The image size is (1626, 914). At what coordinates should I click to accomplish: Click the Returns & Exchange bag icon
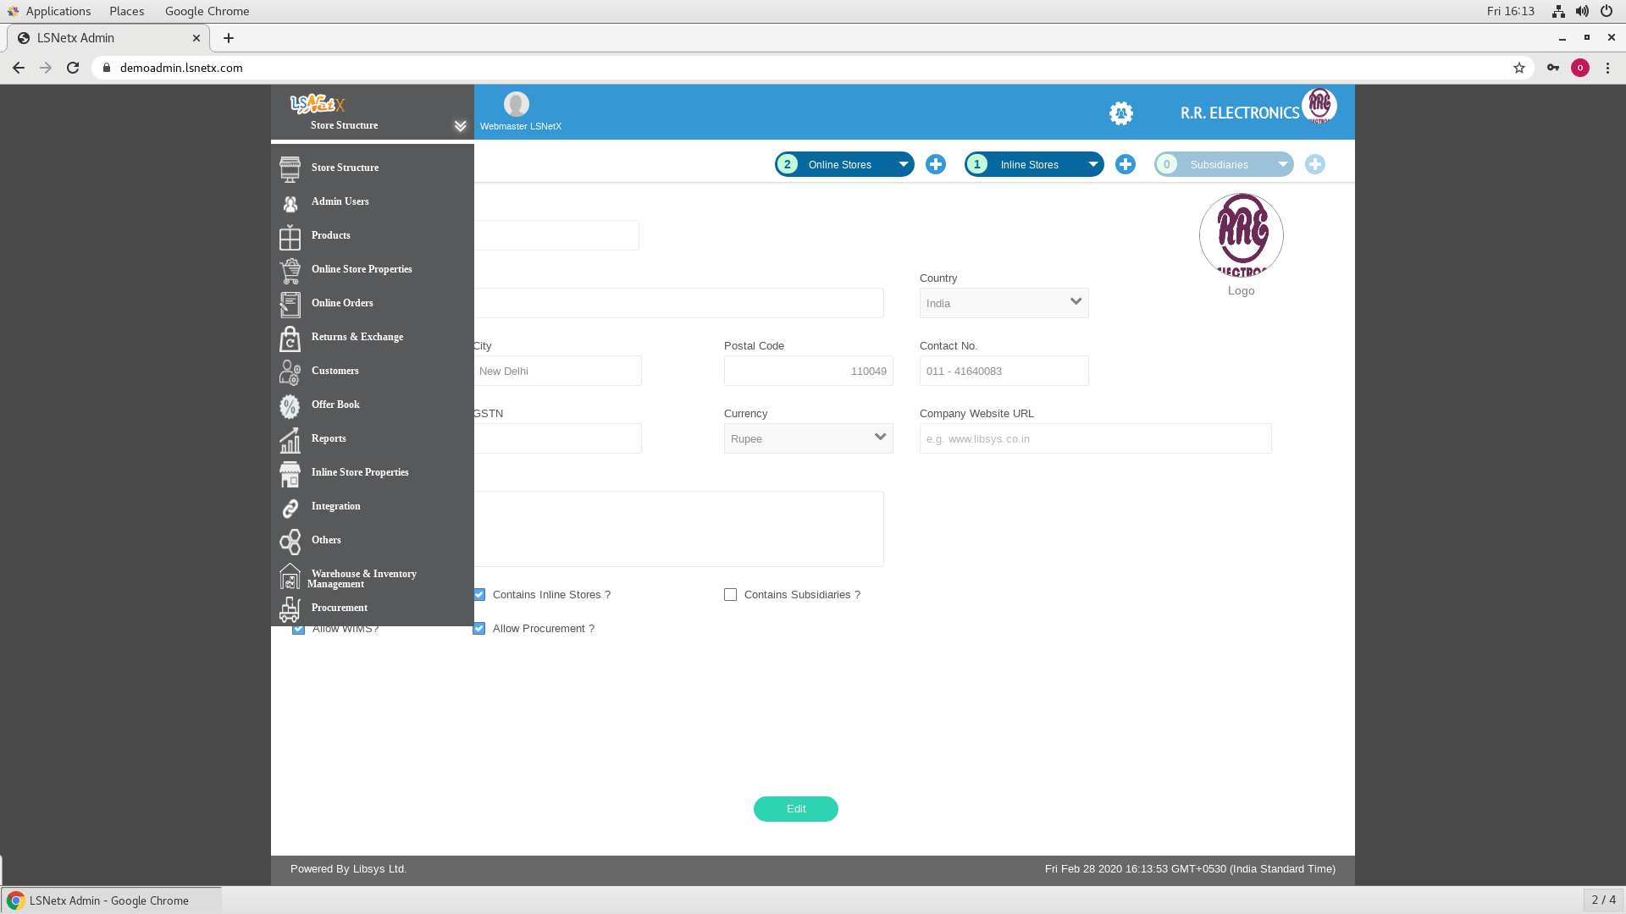click(x=290, y=339)
